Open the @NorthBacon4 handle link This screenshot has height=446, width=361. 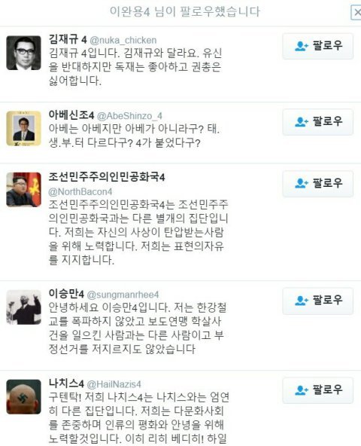pyautogui.click(x=80, y=191)
